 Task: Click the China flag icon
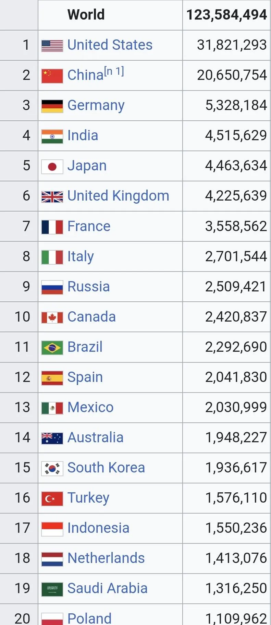tap(52, 76)
